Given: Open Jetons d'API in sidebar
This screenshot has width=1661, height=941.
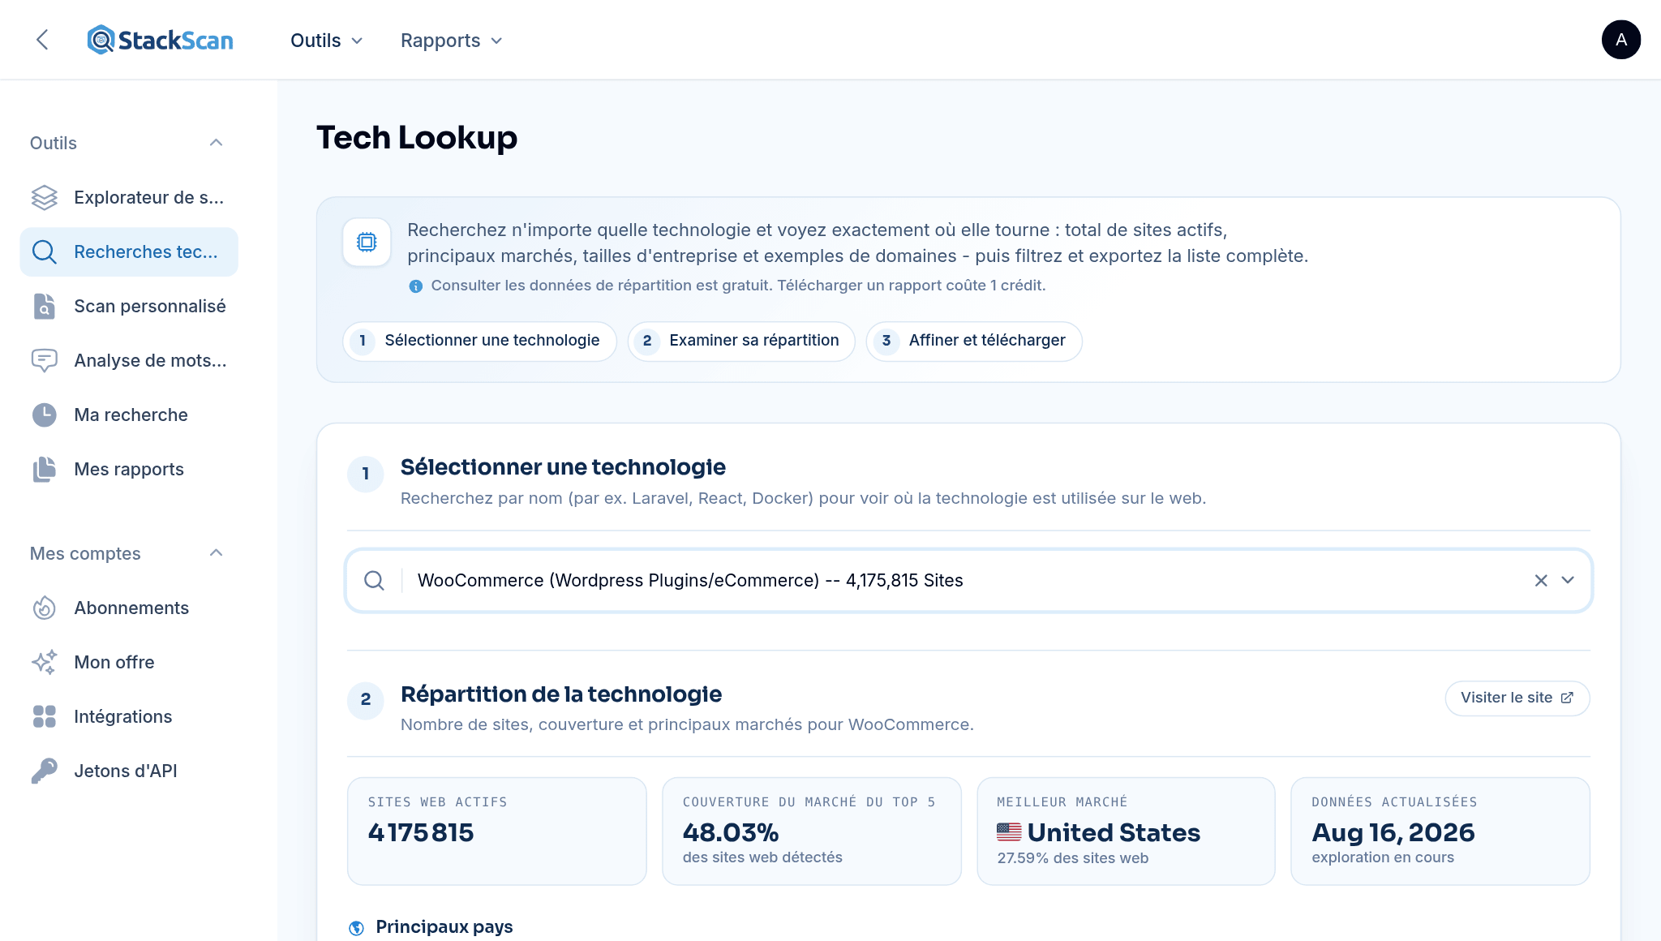Looking at the screenshot, I should coord(129,771).
